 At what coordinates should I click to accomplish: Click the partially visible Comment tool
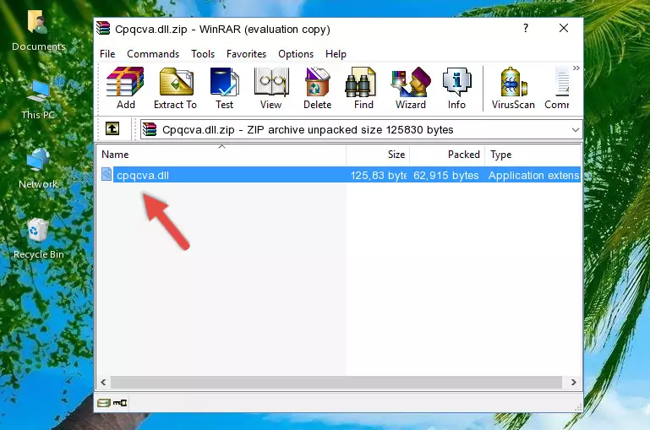point(558,88)
